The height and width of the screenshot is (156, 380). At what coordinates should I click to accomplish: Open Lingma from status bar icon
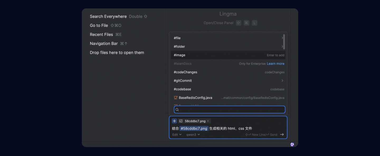point(292,144)
